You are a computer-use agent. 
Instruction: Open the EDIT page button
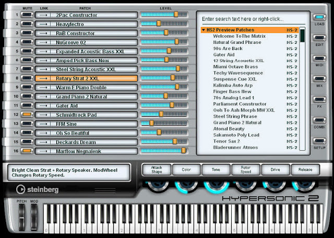pos(319,38)
